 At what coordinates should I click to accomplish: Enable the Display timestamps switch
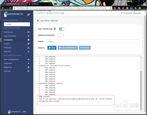pyautogui.click(x=61, y=35)
